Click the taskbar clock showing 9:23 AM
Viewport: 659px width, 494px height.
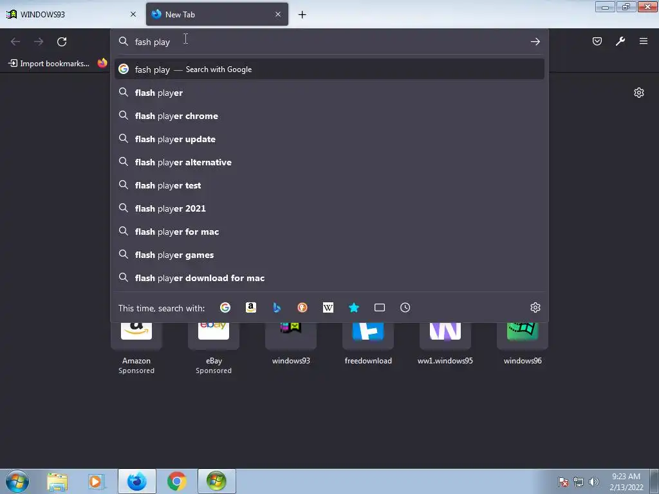626,482
